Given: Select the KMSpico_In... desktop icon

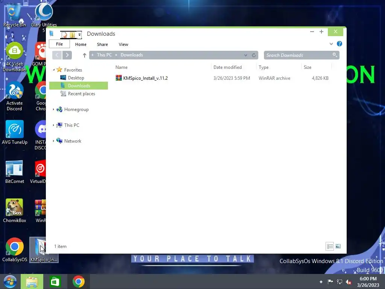Looking at the screenshot, I should (x=44, y=250).
